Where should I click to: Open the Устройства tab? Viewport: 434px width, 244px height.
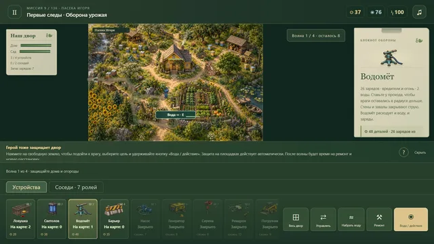(x=26, y=187)
